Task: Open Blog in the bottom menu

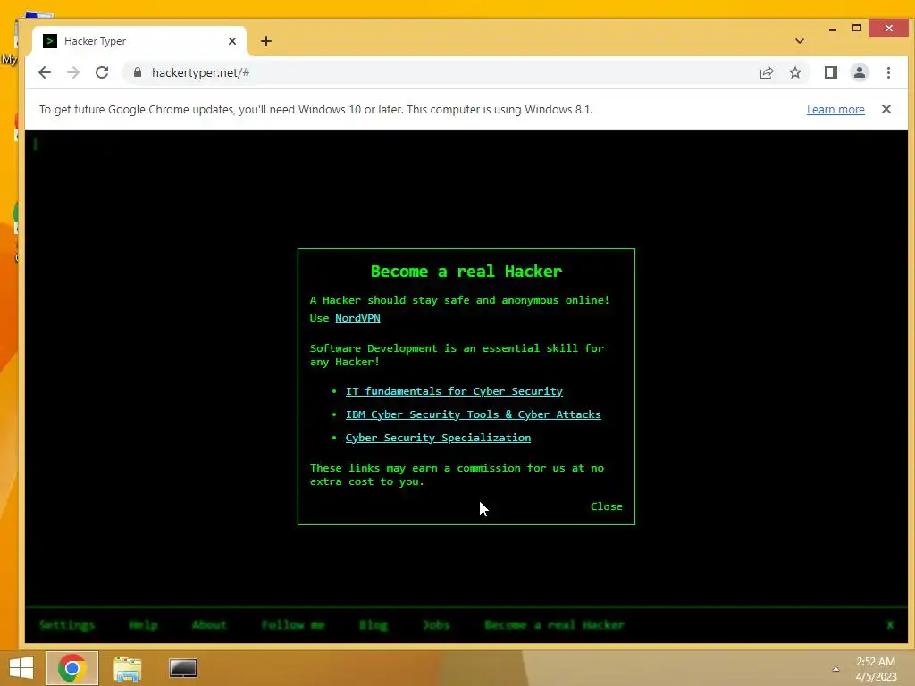Action: click(374, 624)
